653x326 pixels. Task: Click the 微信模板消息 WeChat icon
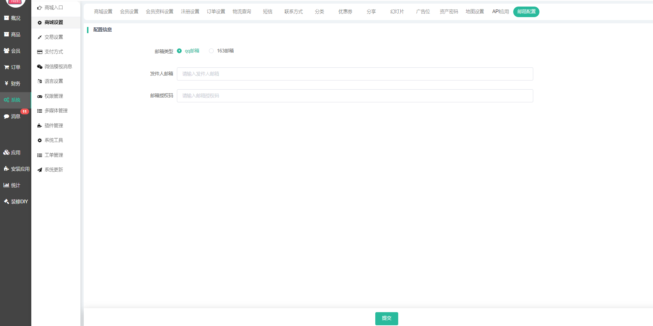click(40, 67)
